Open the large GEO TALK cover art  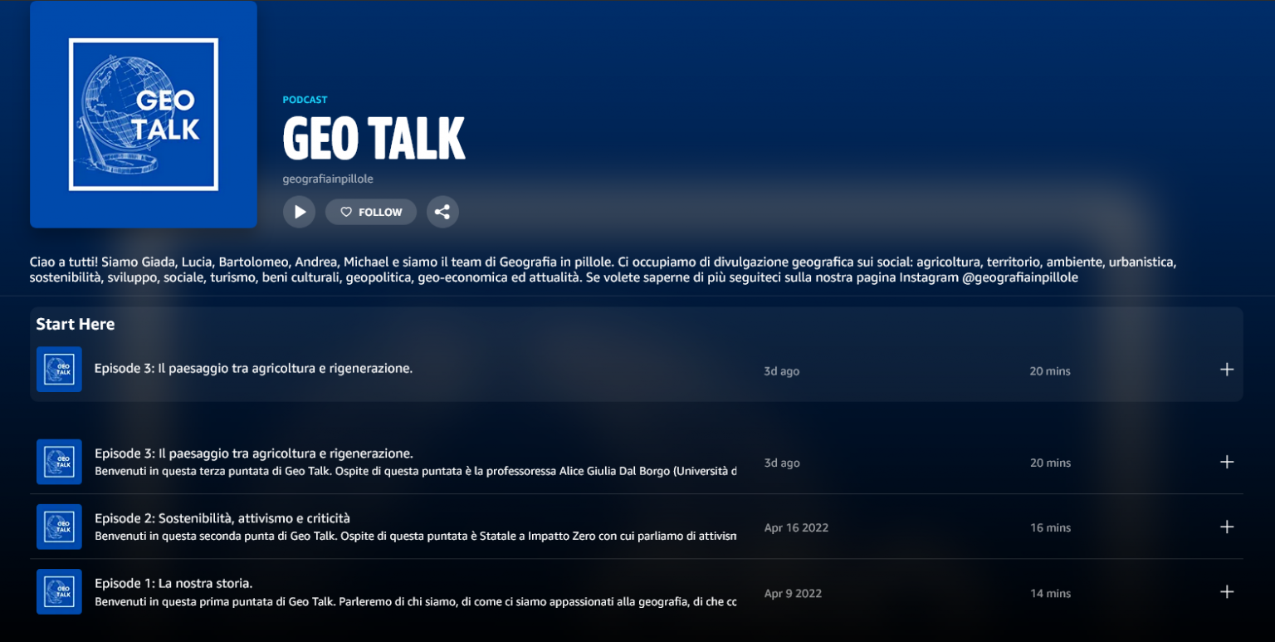click(x=144, y=115)
